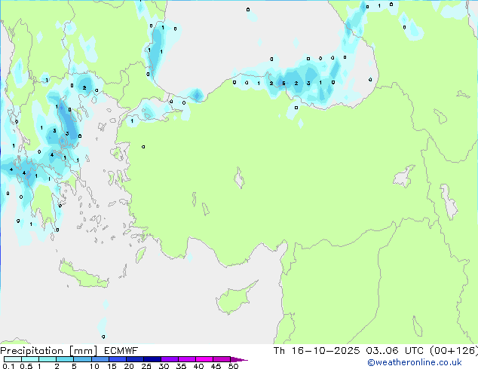The image size is (478, 369).
Task: Click the 0.1–0.5 mm palest legend swatch
Action: (13, 359)
